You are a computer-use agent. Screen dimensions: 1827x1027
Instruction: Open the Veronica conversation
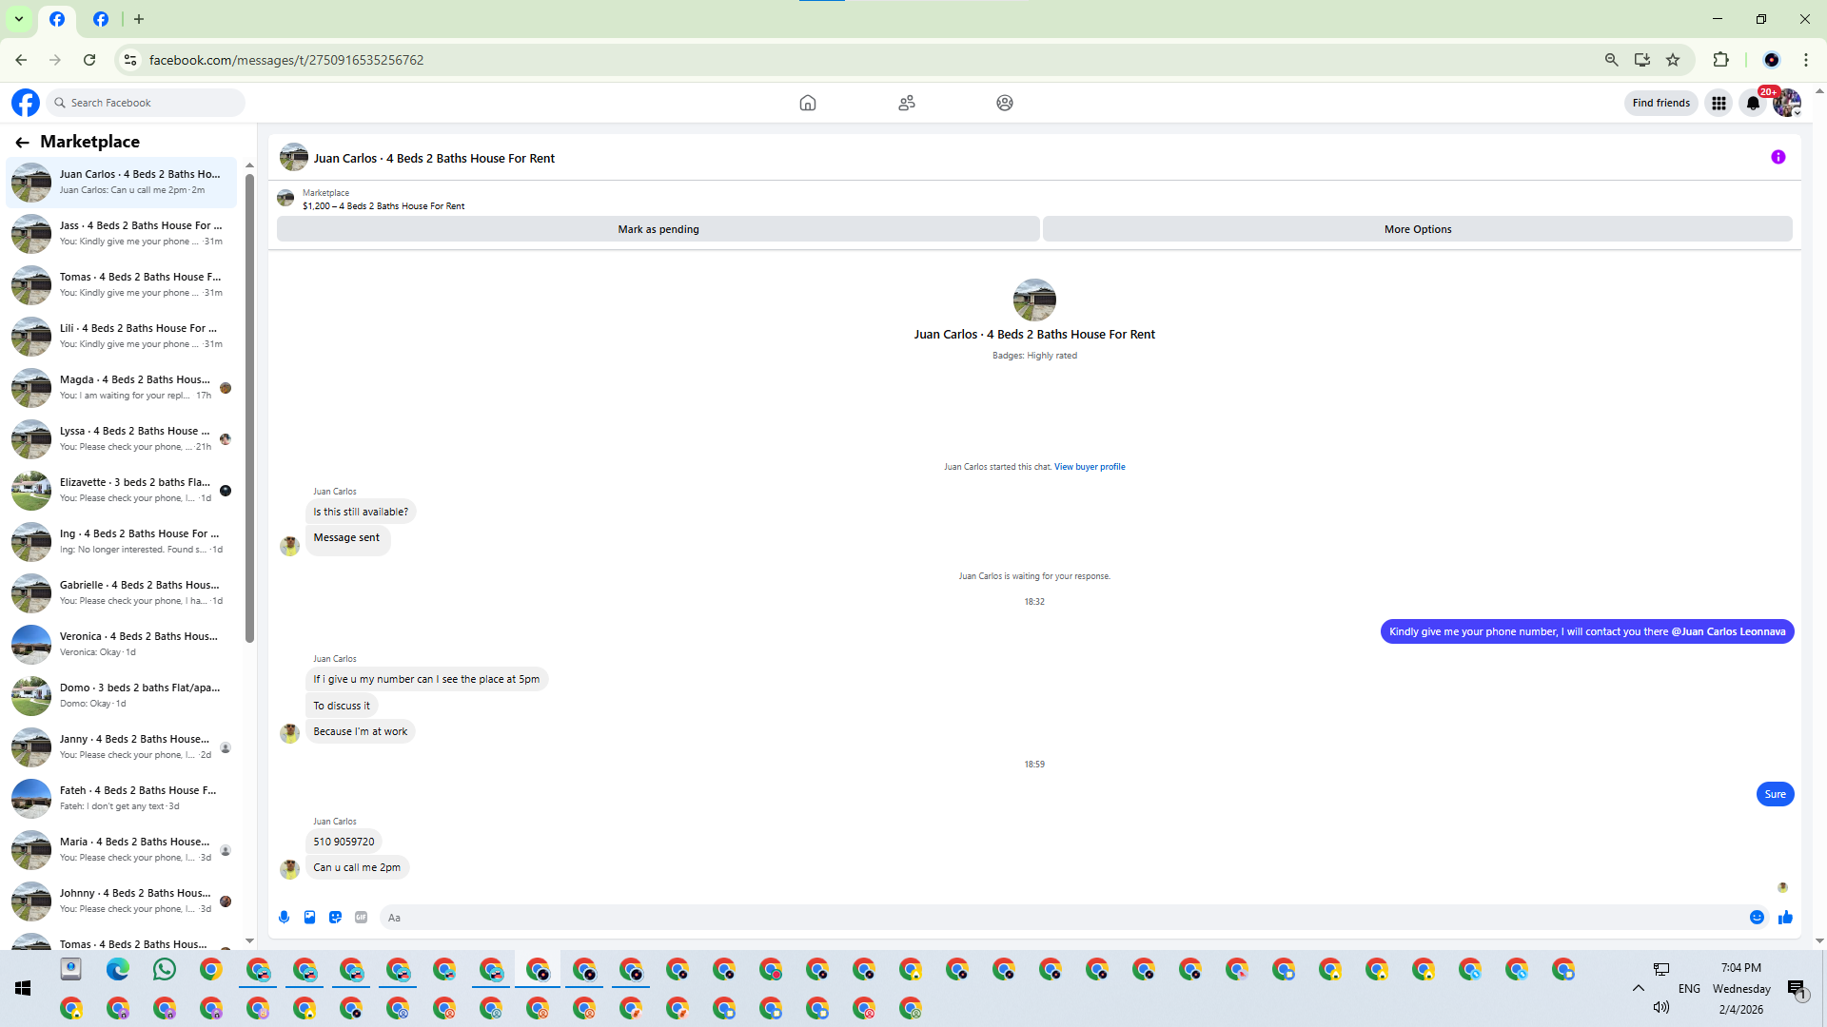click(124, 644)
